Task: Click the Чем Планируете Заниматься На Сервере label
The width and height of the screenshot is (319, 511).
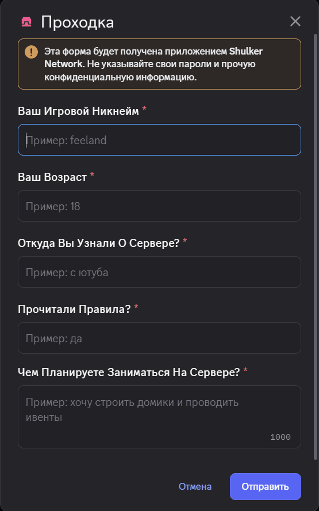Action: pos(129,372)
